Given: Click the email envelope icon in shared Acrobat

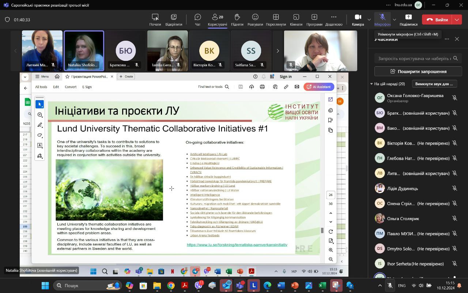Looking at the screenshot, I should [x=297, y=87].
